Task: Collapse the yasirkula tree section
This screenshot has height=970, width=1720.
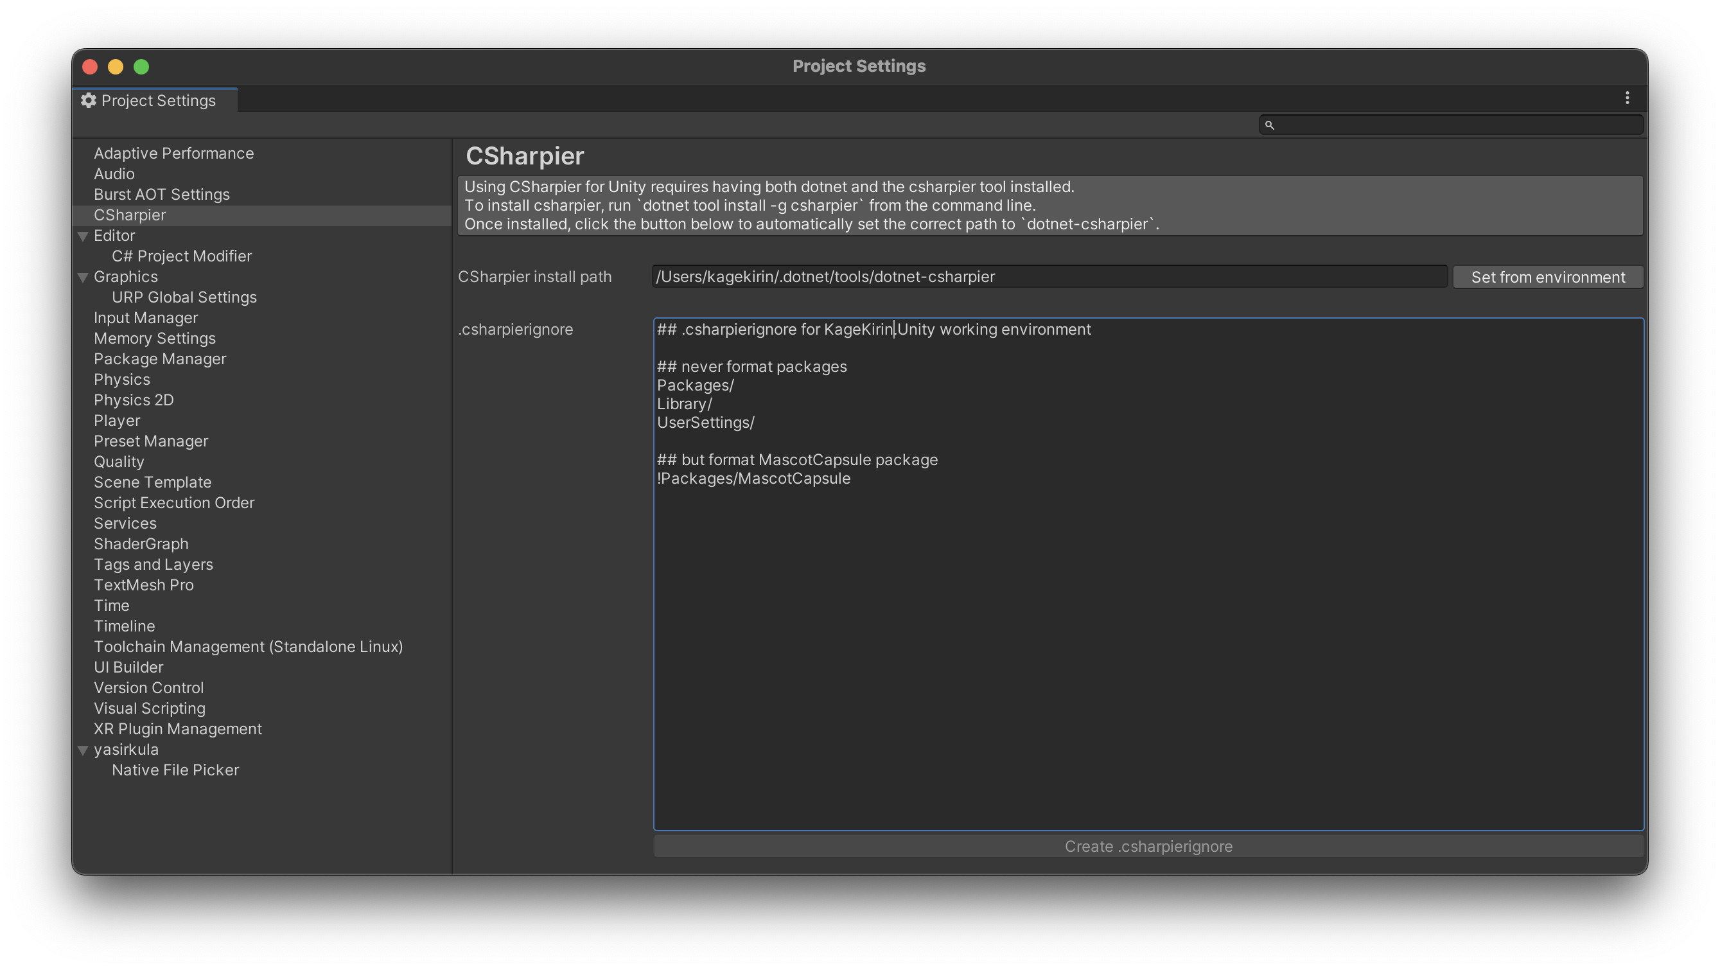Action: [x=83, y=750]
